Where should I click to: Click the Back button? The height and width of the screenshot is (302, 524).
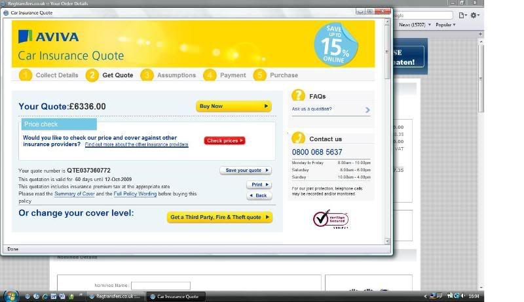tap(259, 195)
